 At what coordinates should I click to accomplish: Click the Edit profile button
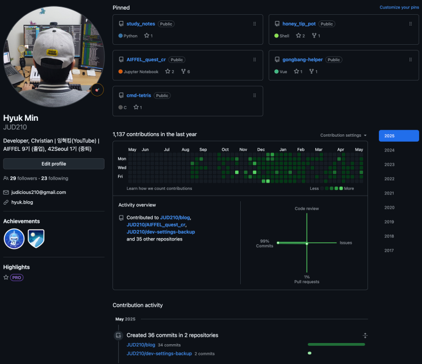[54, 164]
